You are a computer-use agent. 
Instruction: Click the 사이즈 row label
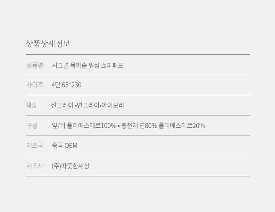pyautogui.click(x=35, y=85)
